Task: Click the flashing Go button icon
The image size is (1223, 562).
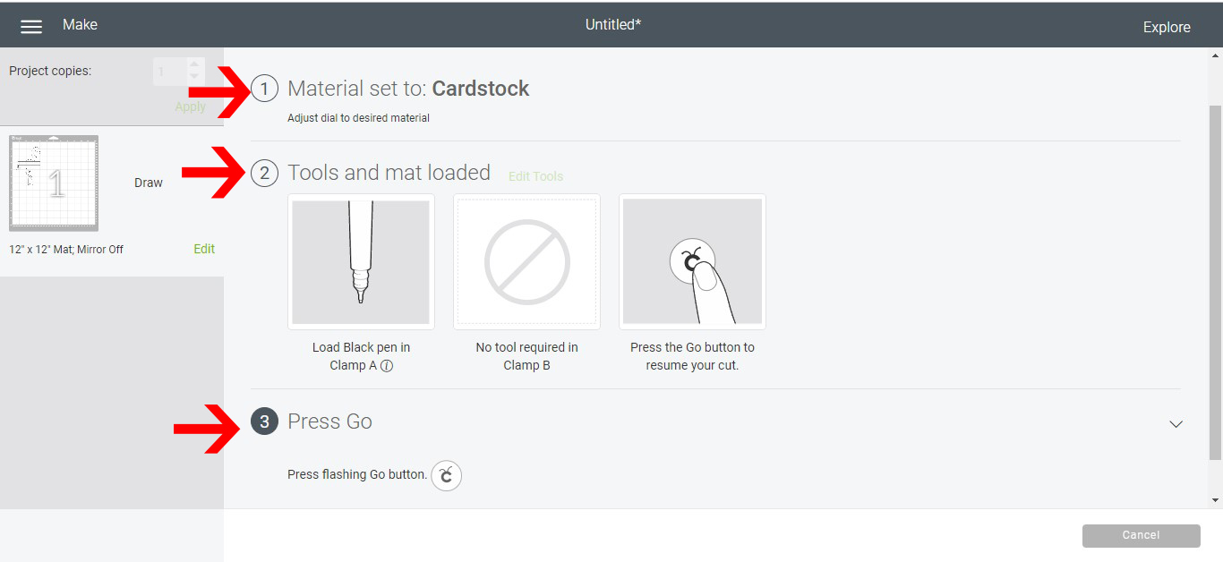Action: pos(447,475)
